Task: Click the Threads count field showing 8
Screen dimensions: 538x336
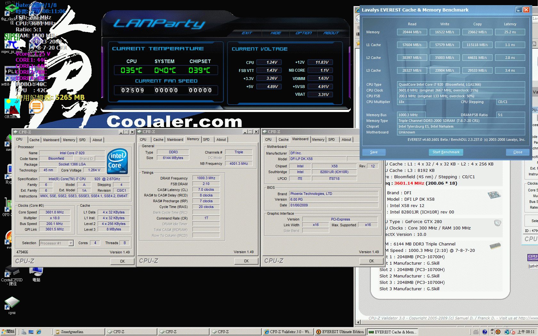Action: coord(125,243)
